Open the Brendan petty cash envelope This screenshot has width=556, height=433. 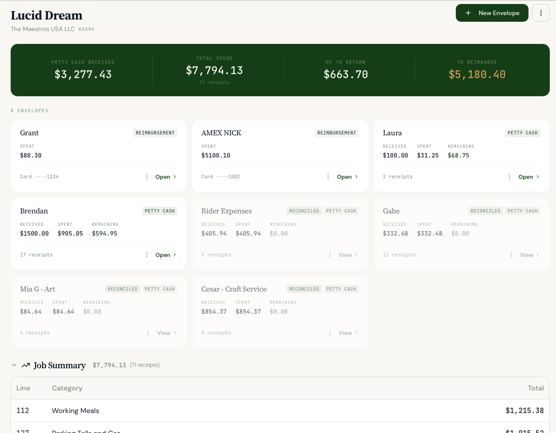166,255
